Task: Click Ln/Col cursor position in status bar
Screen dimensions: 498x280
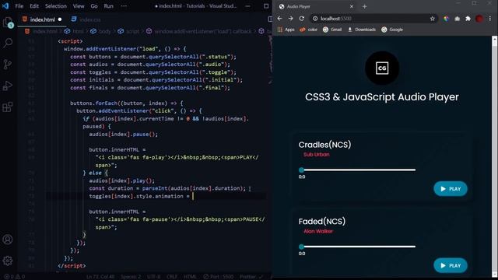Action: pyautogui.click(x=100, y=277)
